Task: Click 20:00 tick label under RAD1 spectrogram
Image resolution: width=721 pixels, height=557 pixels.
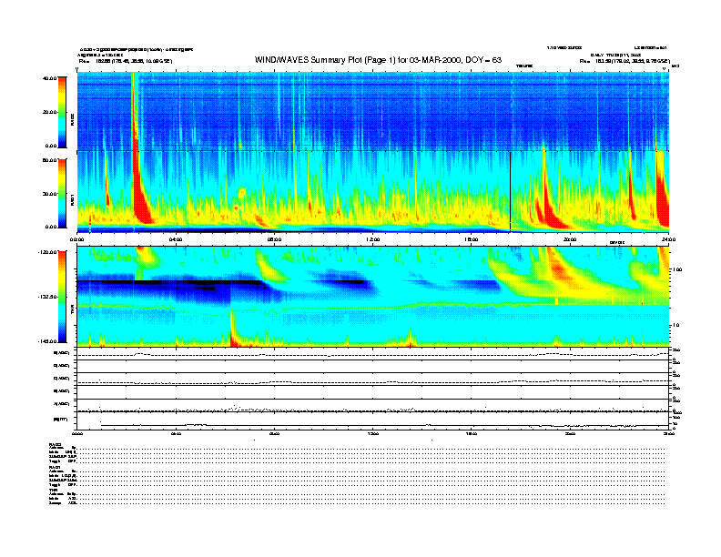Action: 570,239
